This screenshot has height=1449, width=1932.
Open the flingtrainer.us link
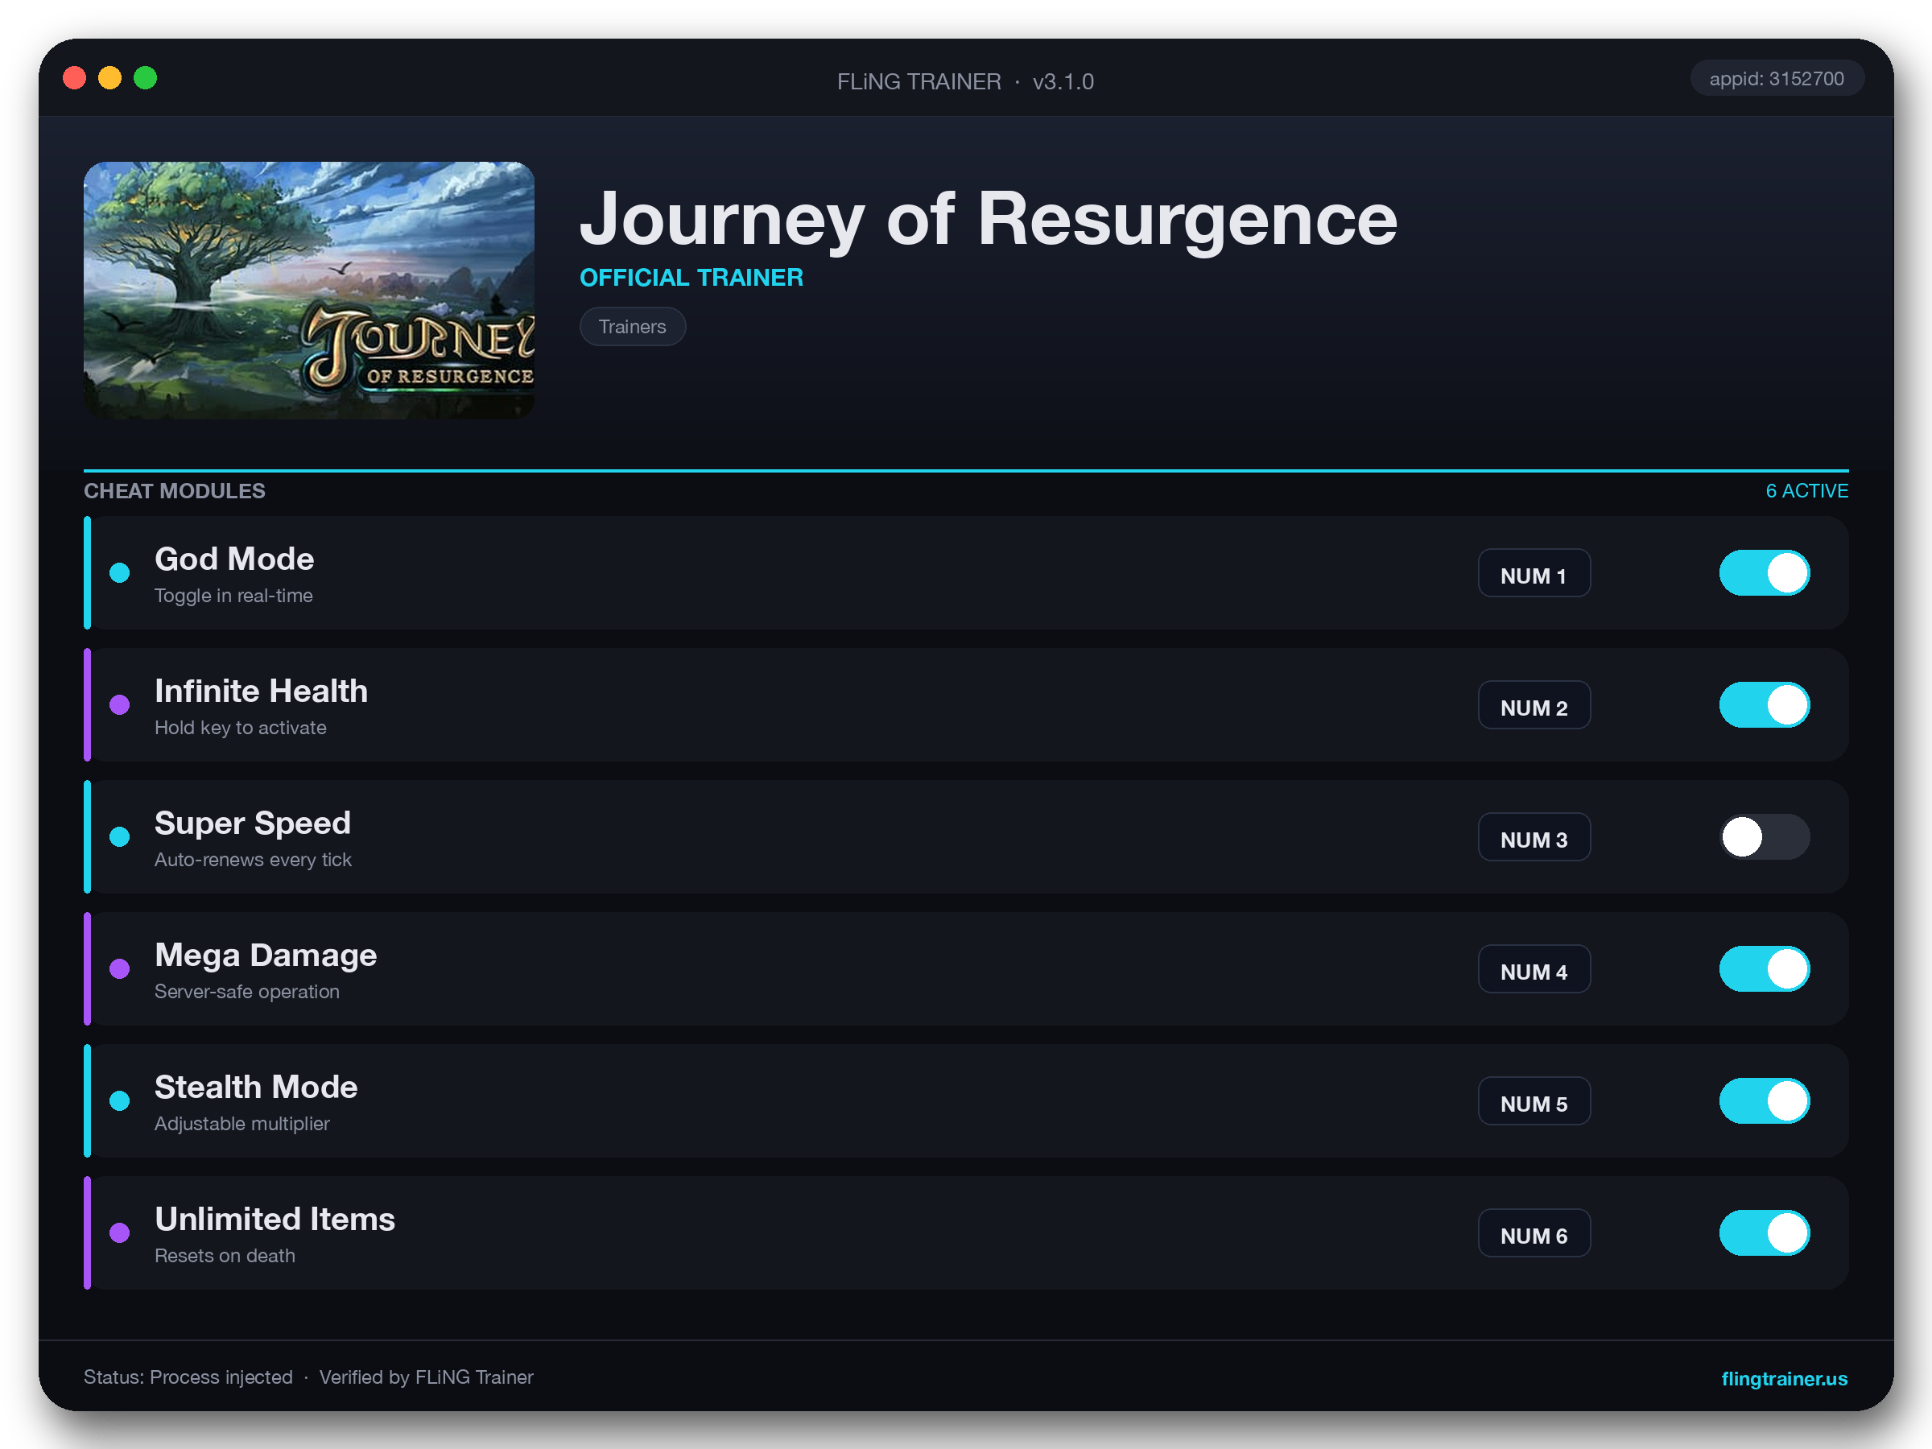[1784, 1378]
